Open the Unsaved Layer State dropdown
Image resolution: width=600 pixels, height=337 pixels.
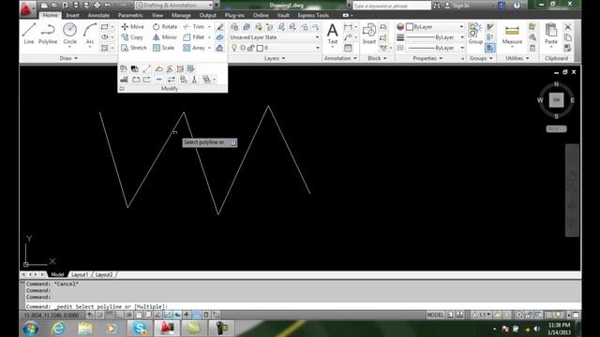click(275, 37)
